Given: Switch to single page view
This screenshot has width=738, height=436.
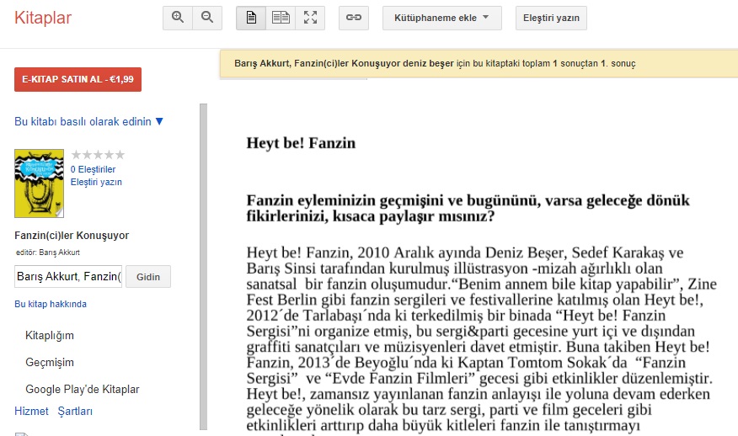Looking at the screenshot, I should [x=251, y=18].
